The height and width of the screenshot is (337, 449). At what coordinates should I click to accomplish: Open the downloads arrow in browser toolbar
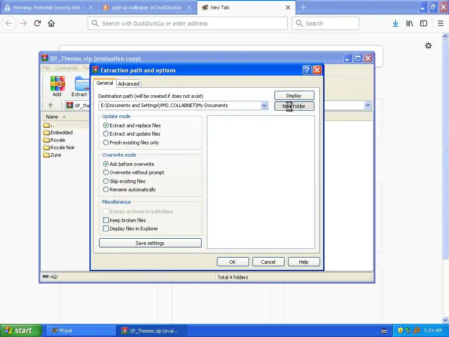396,24
